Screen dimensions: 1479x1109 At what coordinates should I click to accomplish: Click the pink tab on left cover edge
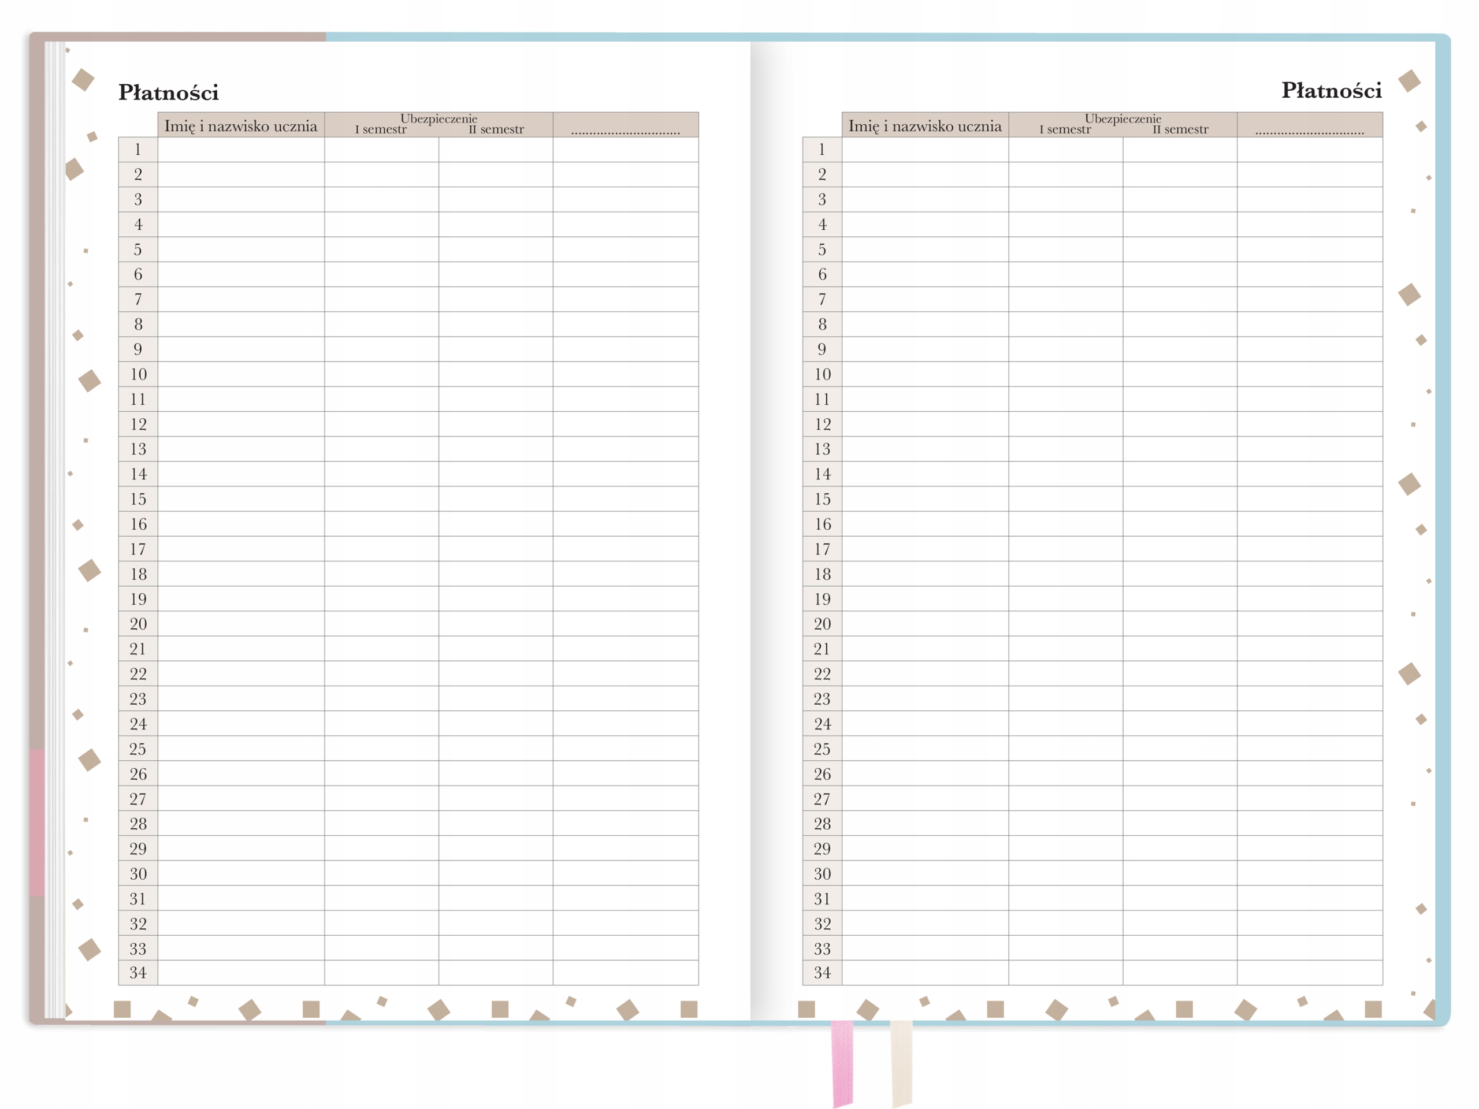[37, 823]
